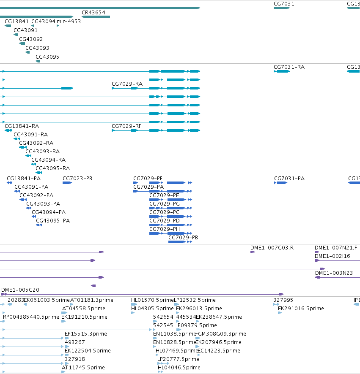Viewport: 360px width, 374px height.
Task: Select the CG43091-PA protein label
Action: [x=31, y=187]
